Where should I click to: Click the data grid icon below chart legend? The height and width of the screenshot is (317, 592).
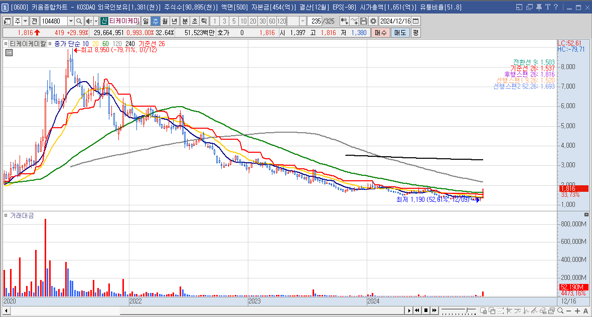pyautogui.click(x=9, y=53)
